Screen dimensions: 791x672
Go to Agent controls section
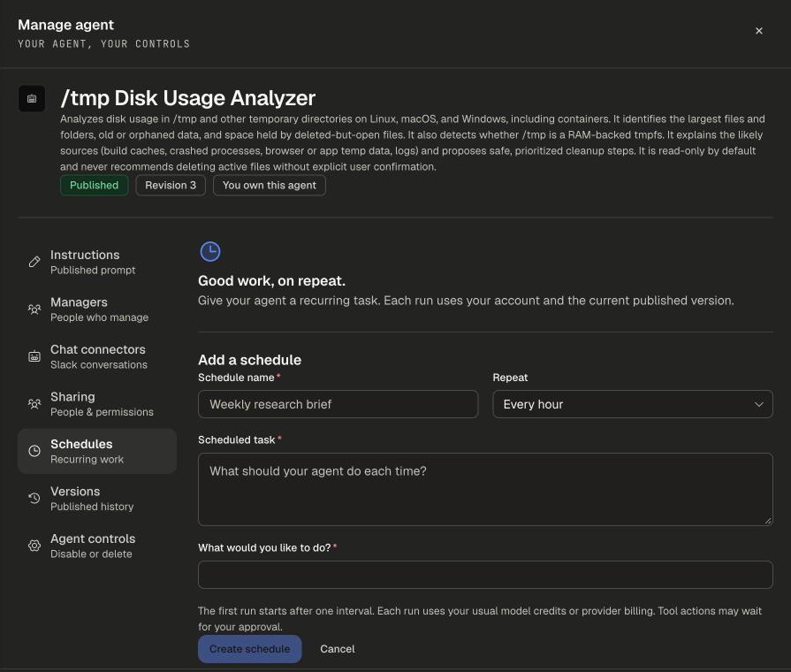pos(97,546)
